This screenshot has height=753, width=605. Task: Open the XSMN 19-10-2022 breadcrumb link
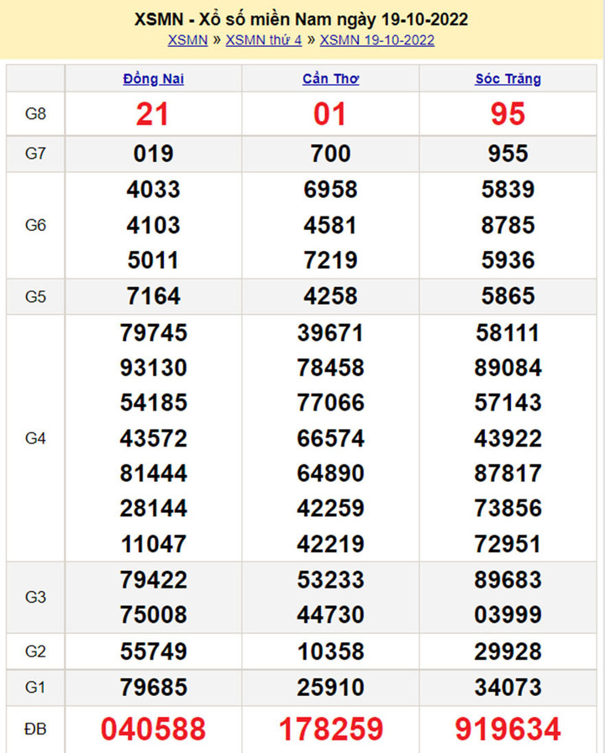coord(377,40)
